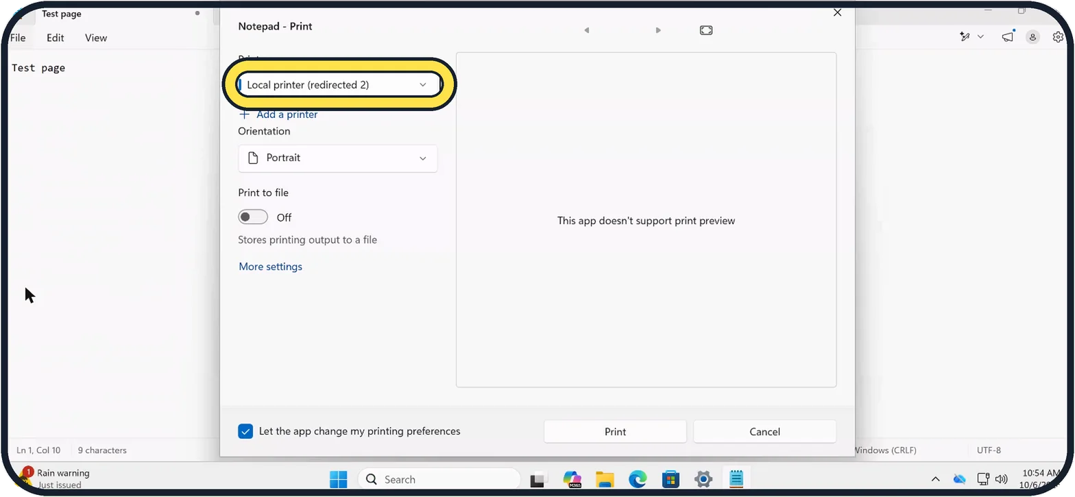Click the taskbar Search box
The width and height of the screenshot is (1075, 497).
point(439,479)
